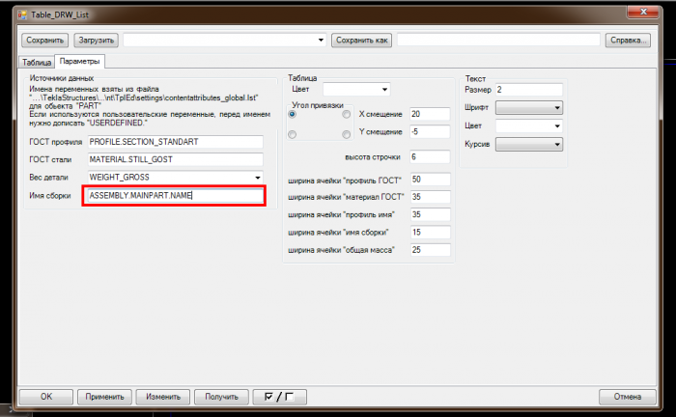Click the check/uncheck all toggle button
The image size is (676, 417).
click(279, 397)
